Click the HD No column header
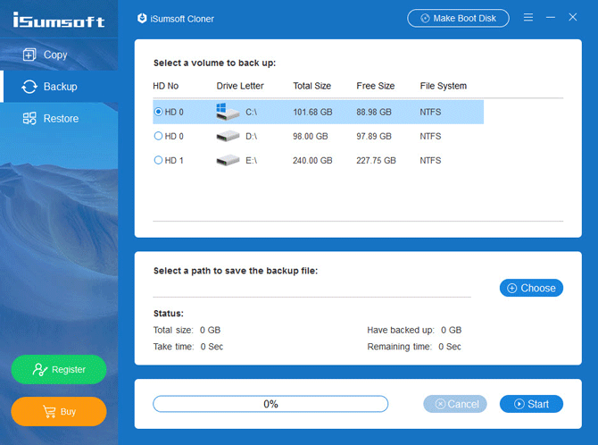 click(165, 86)
